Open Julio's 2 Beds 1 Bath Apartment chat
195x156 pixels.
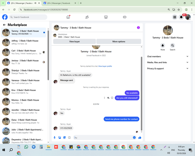tap(24, 131)
